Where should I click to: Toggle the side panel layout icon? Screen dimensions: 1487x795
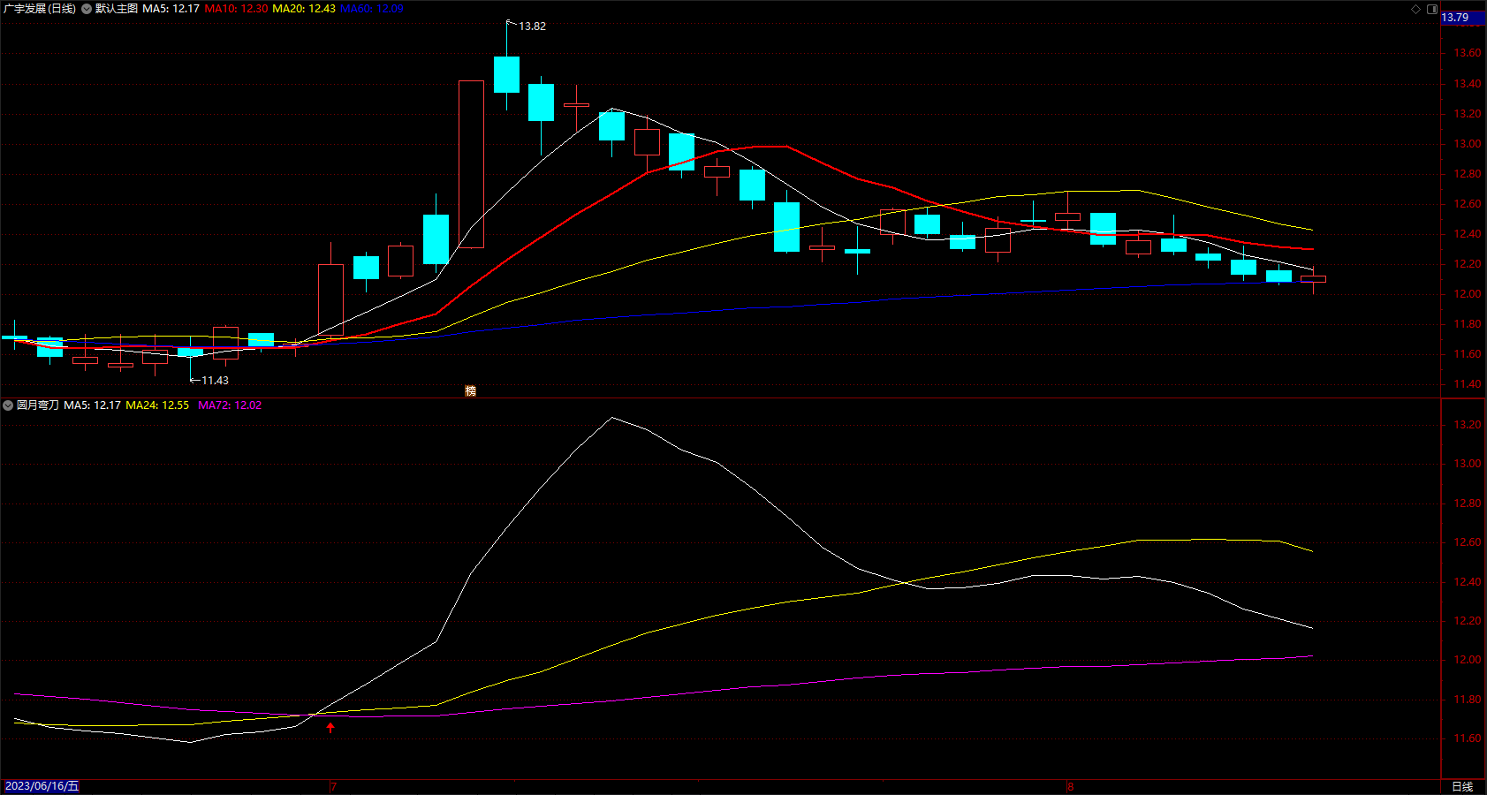pos(1432,9)
